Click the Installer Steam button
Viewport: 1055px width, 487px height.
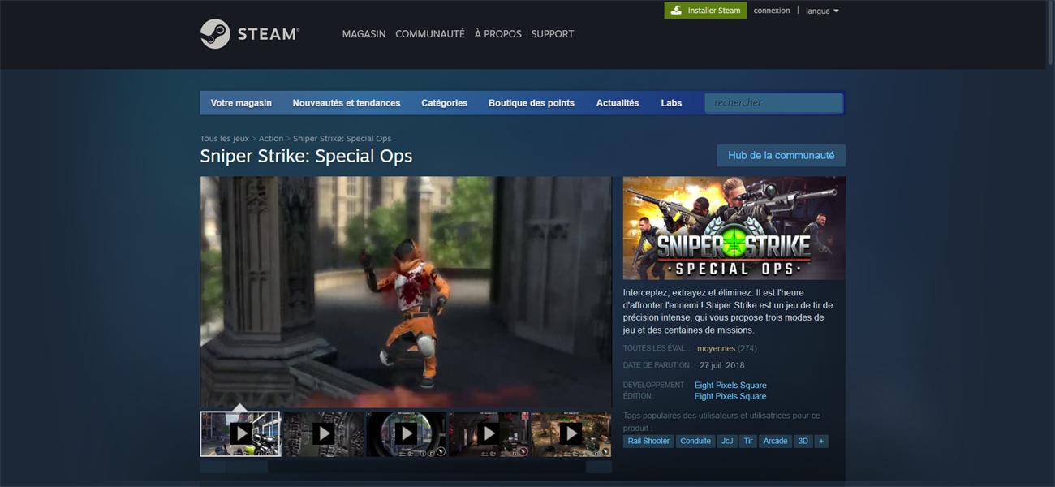pos(705,11)
